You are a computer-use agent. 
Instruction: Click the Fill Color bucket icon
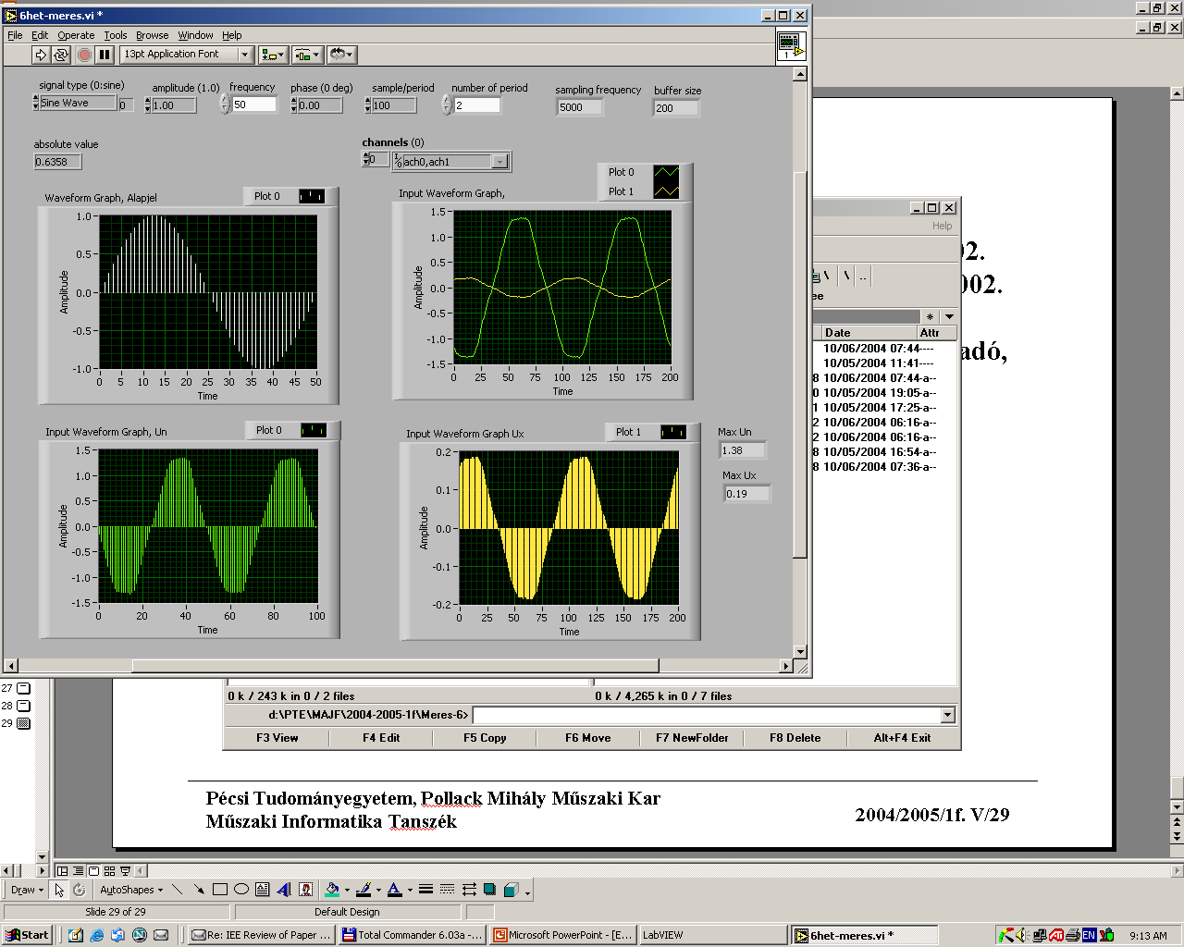(332, 890)
